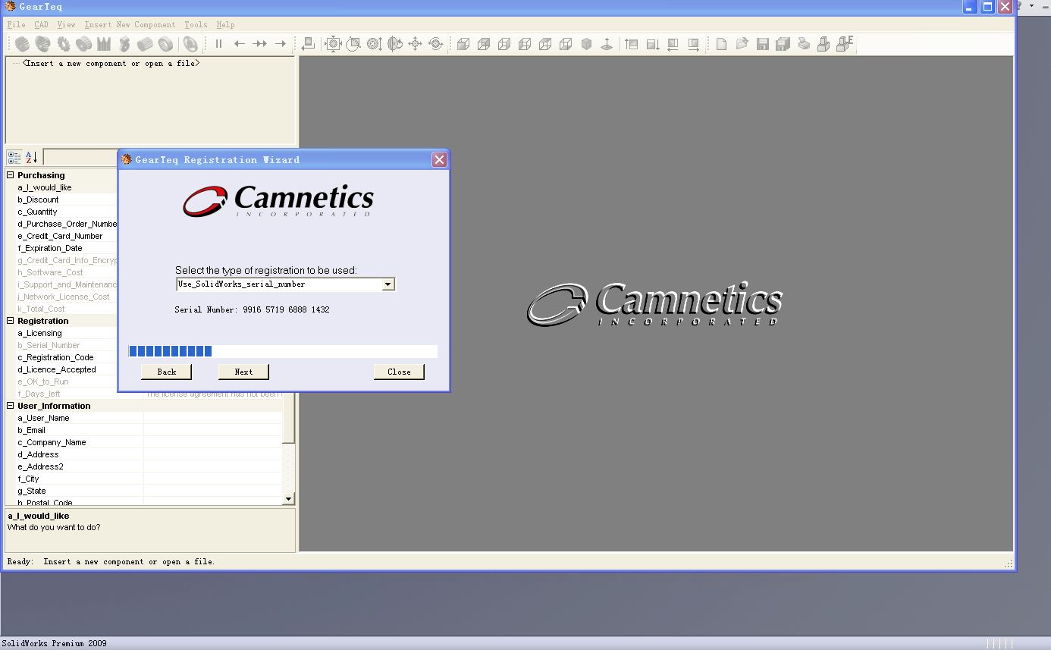Click the value field beside a_User_Name
This screenshot has height=650, width=1051.
point(213,418)
